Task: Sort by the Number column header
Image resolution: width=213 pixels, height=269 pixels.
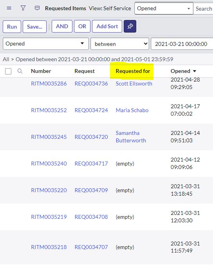Action: (x=41, y=71)
